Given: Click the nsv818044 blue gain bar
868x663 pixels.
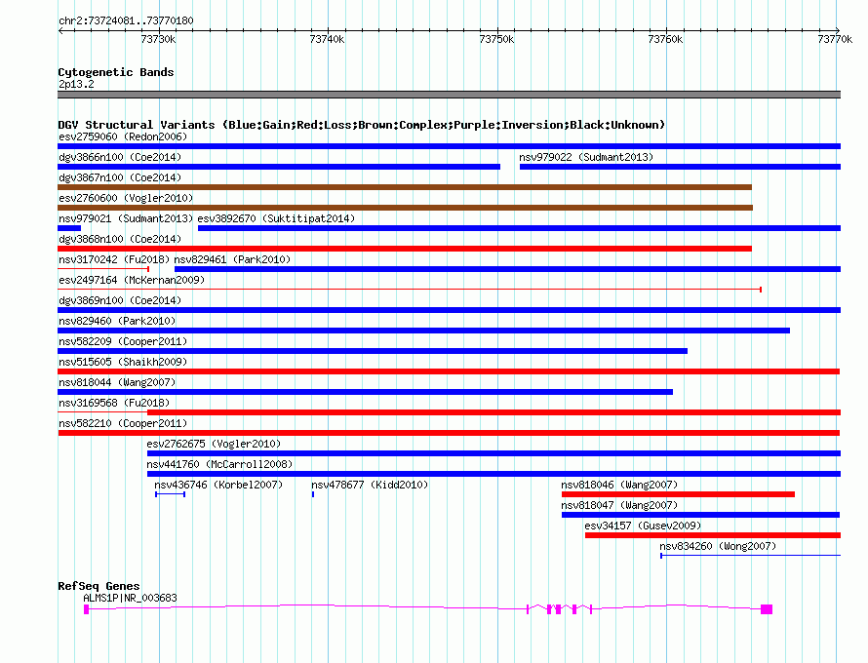Looking at the screenshot, I should (x=366, y=392).
